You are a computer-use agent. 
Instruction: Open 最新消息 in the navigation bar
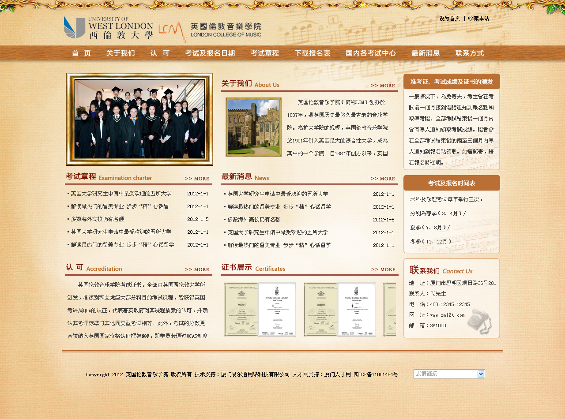[426, 53]
